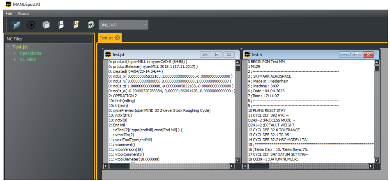The image size is (390, 181).
Task: Open the About menu
Action: (23, 14)
